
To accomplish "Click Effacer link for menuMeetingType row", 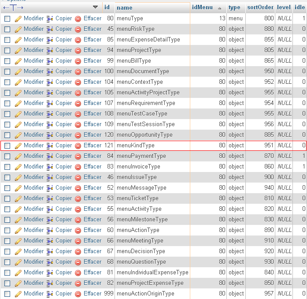I will point(92,241).
